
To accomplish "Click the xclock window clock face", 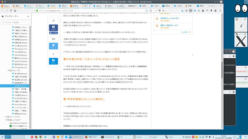I will tap(241, 26).
